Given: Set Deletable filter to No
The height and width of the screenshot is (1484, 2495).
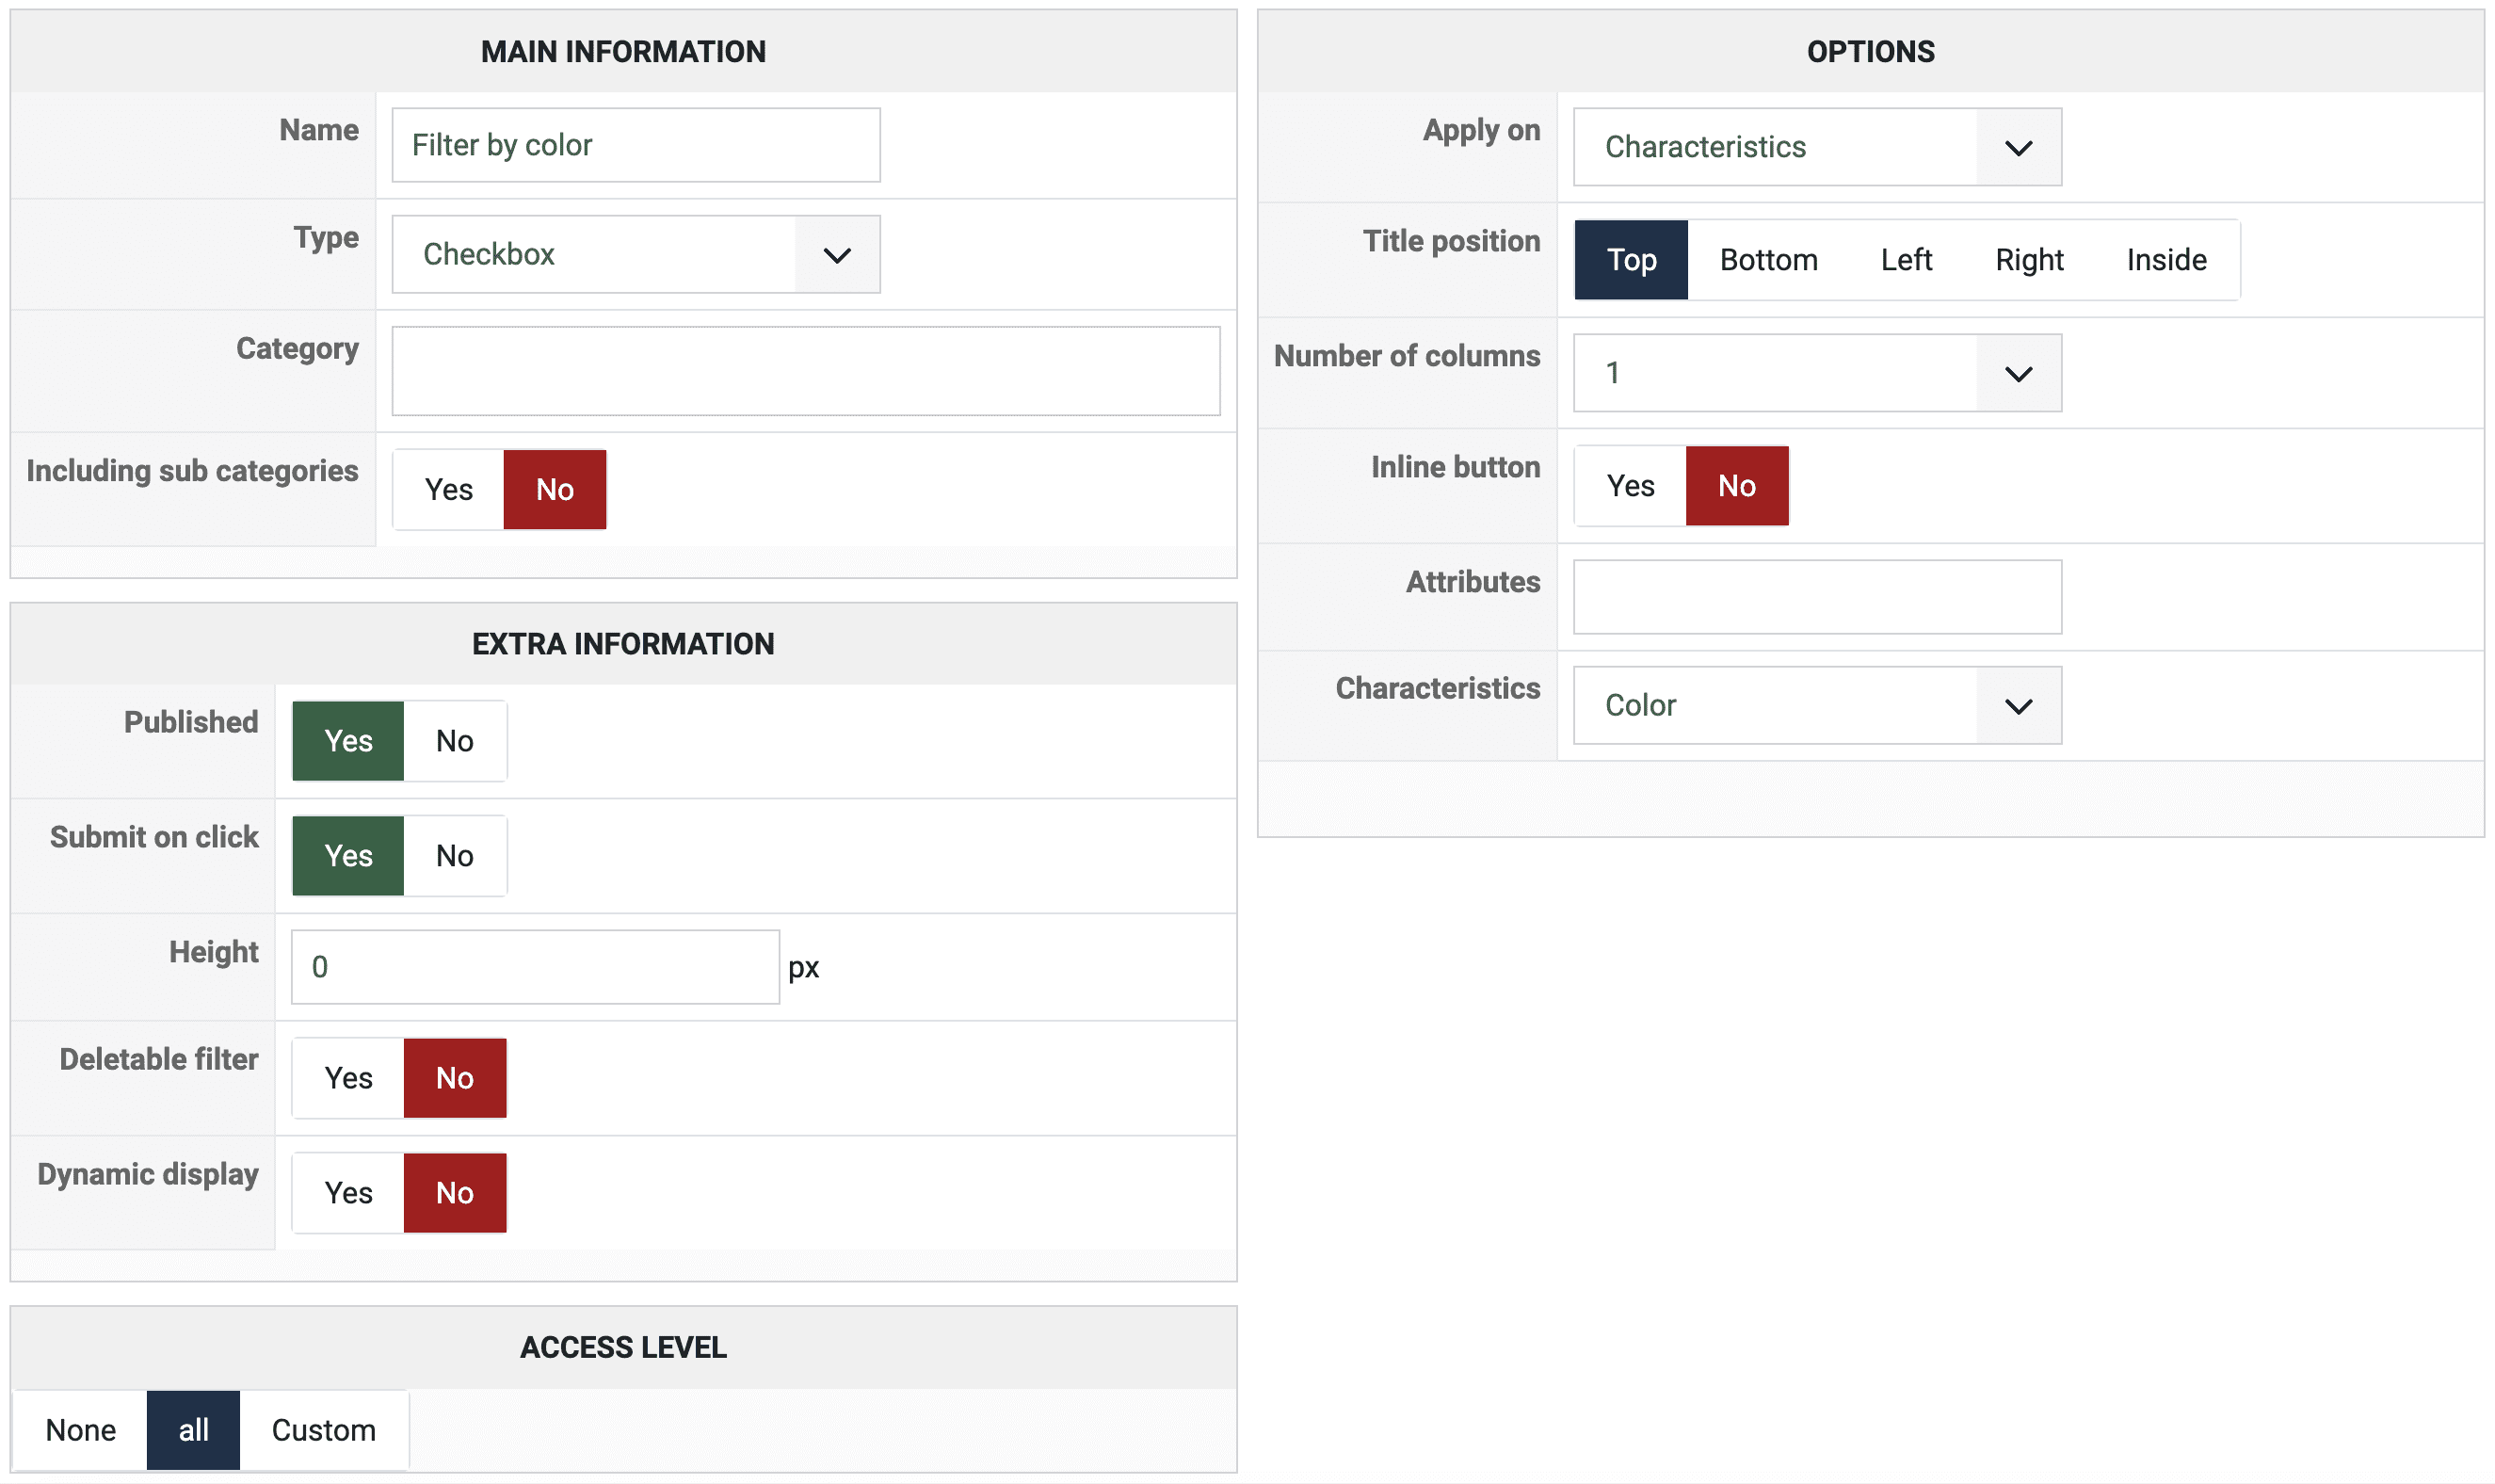Looking at the screenshot, I should point(455,1078).
